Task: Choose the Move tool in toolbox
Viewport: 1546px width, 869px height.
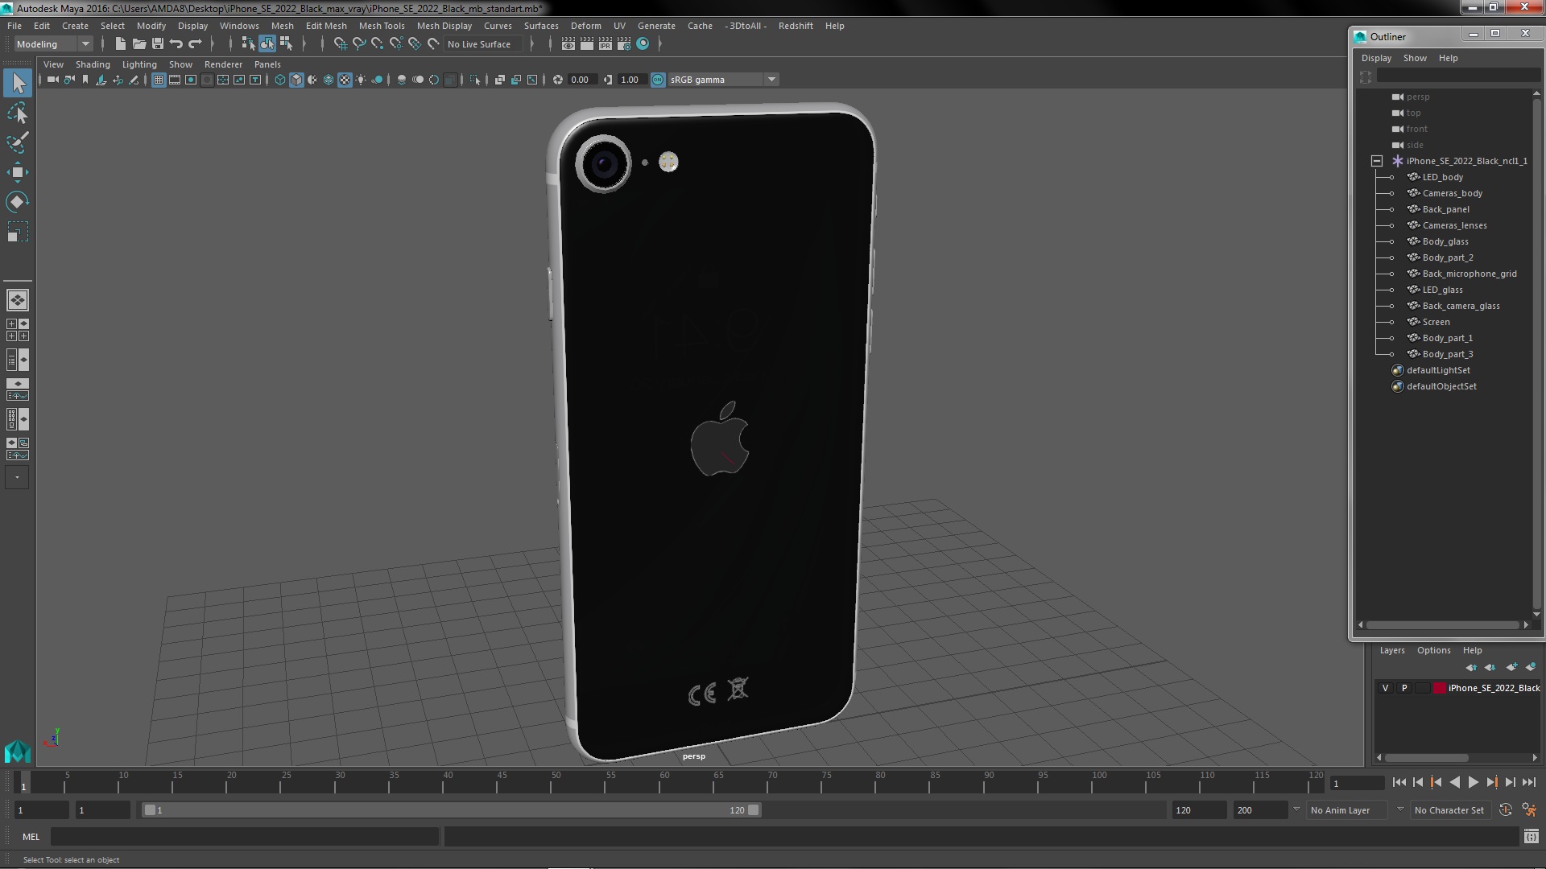Action: click(x=18, y=172)
